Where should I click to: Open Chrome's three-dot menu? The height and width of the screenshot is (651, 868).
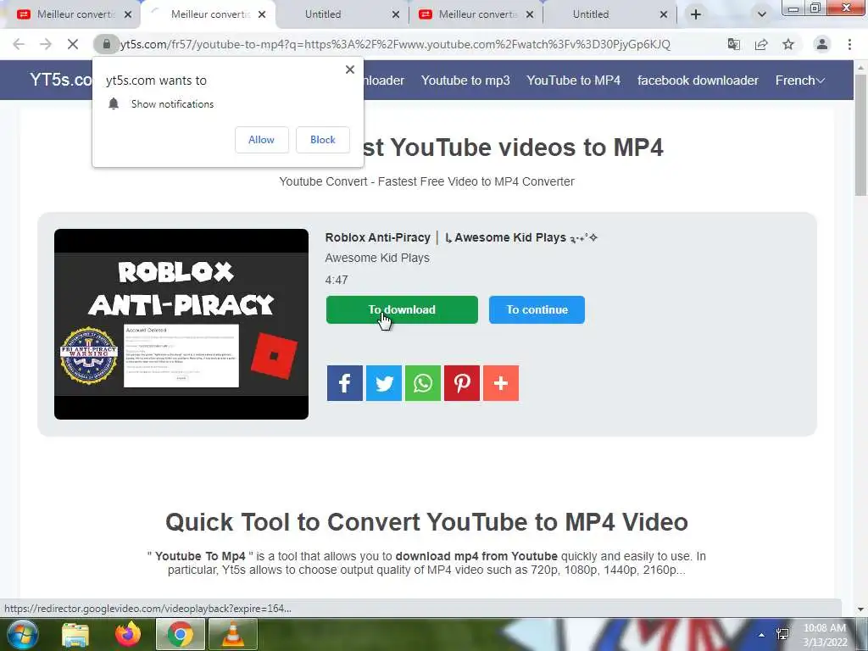point(849,44)
